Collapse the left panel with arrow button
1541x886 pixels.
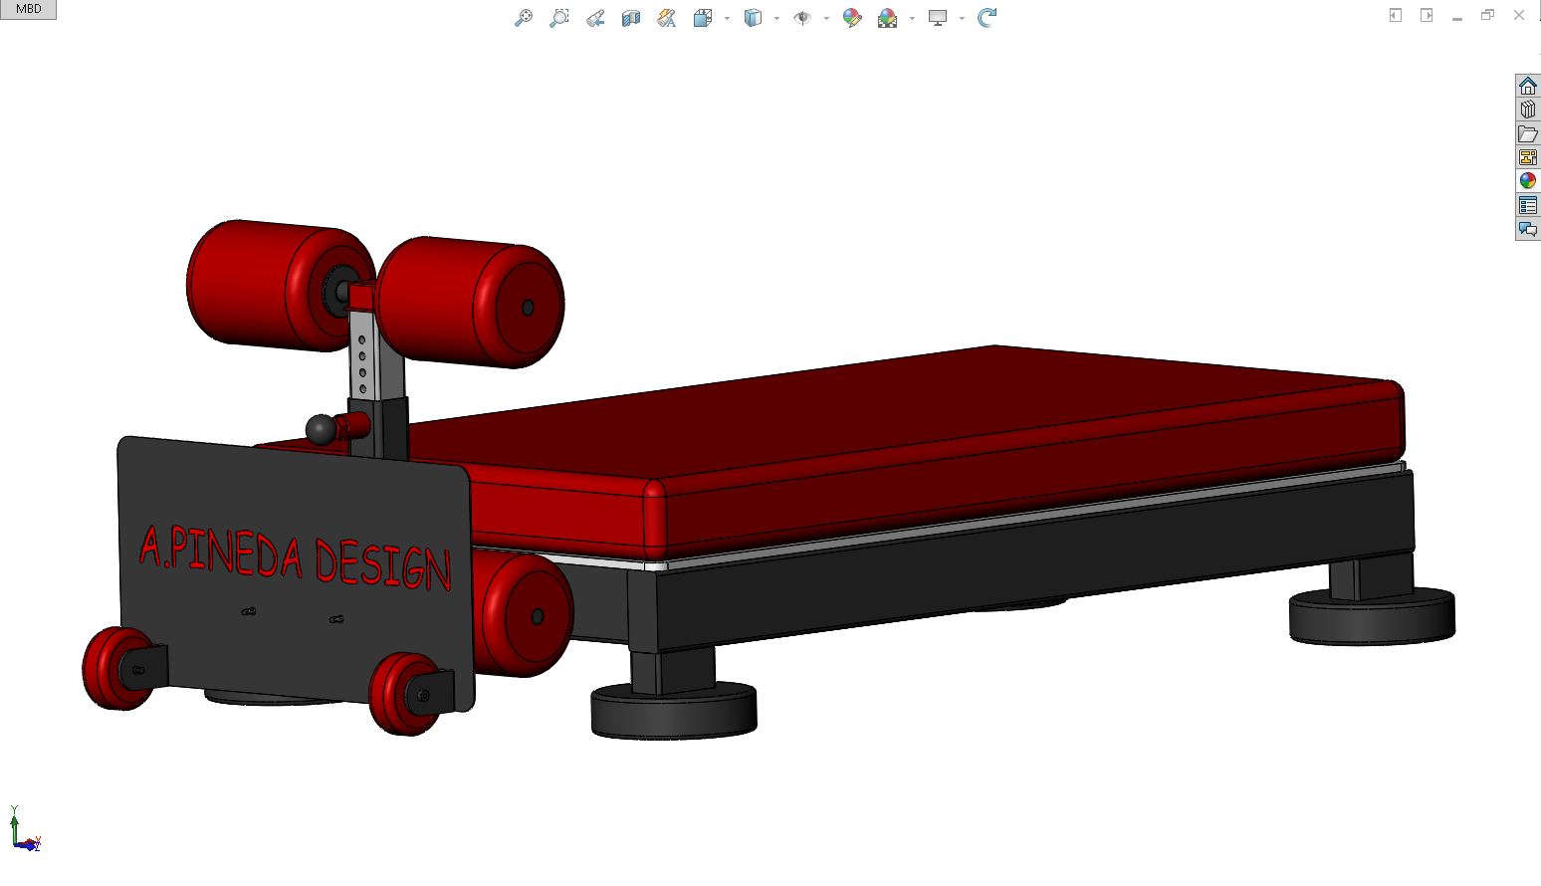coord(1396,15)
